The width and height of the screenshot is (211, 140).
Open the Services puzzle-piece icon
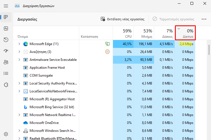click(6, 85)
